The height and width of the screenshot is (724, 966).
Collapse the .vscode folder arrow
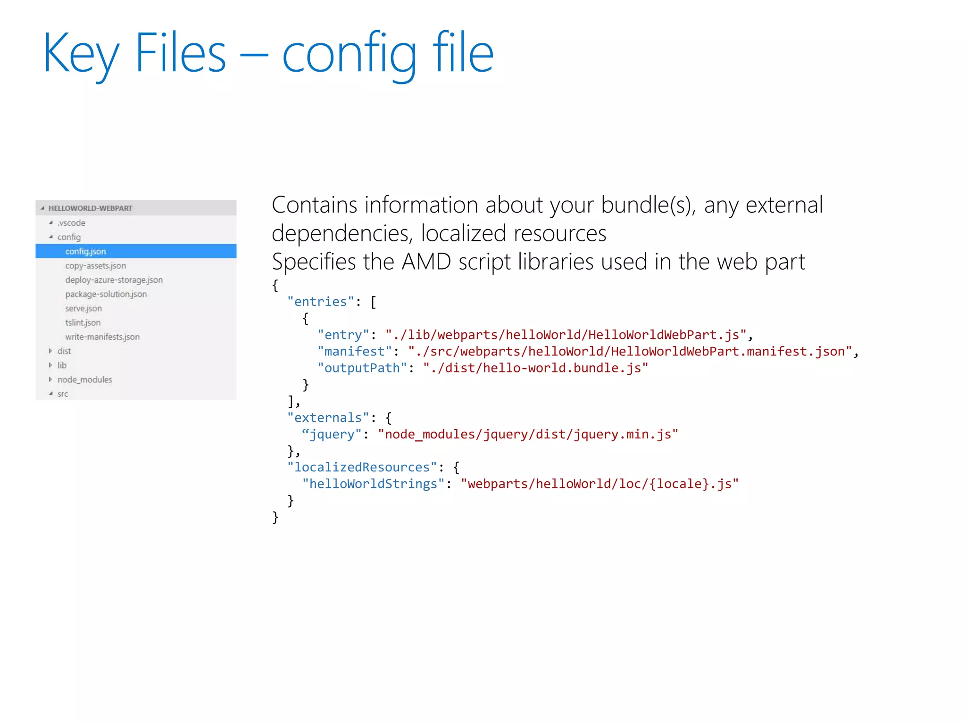pyautogui.click(x=51, y=223)
